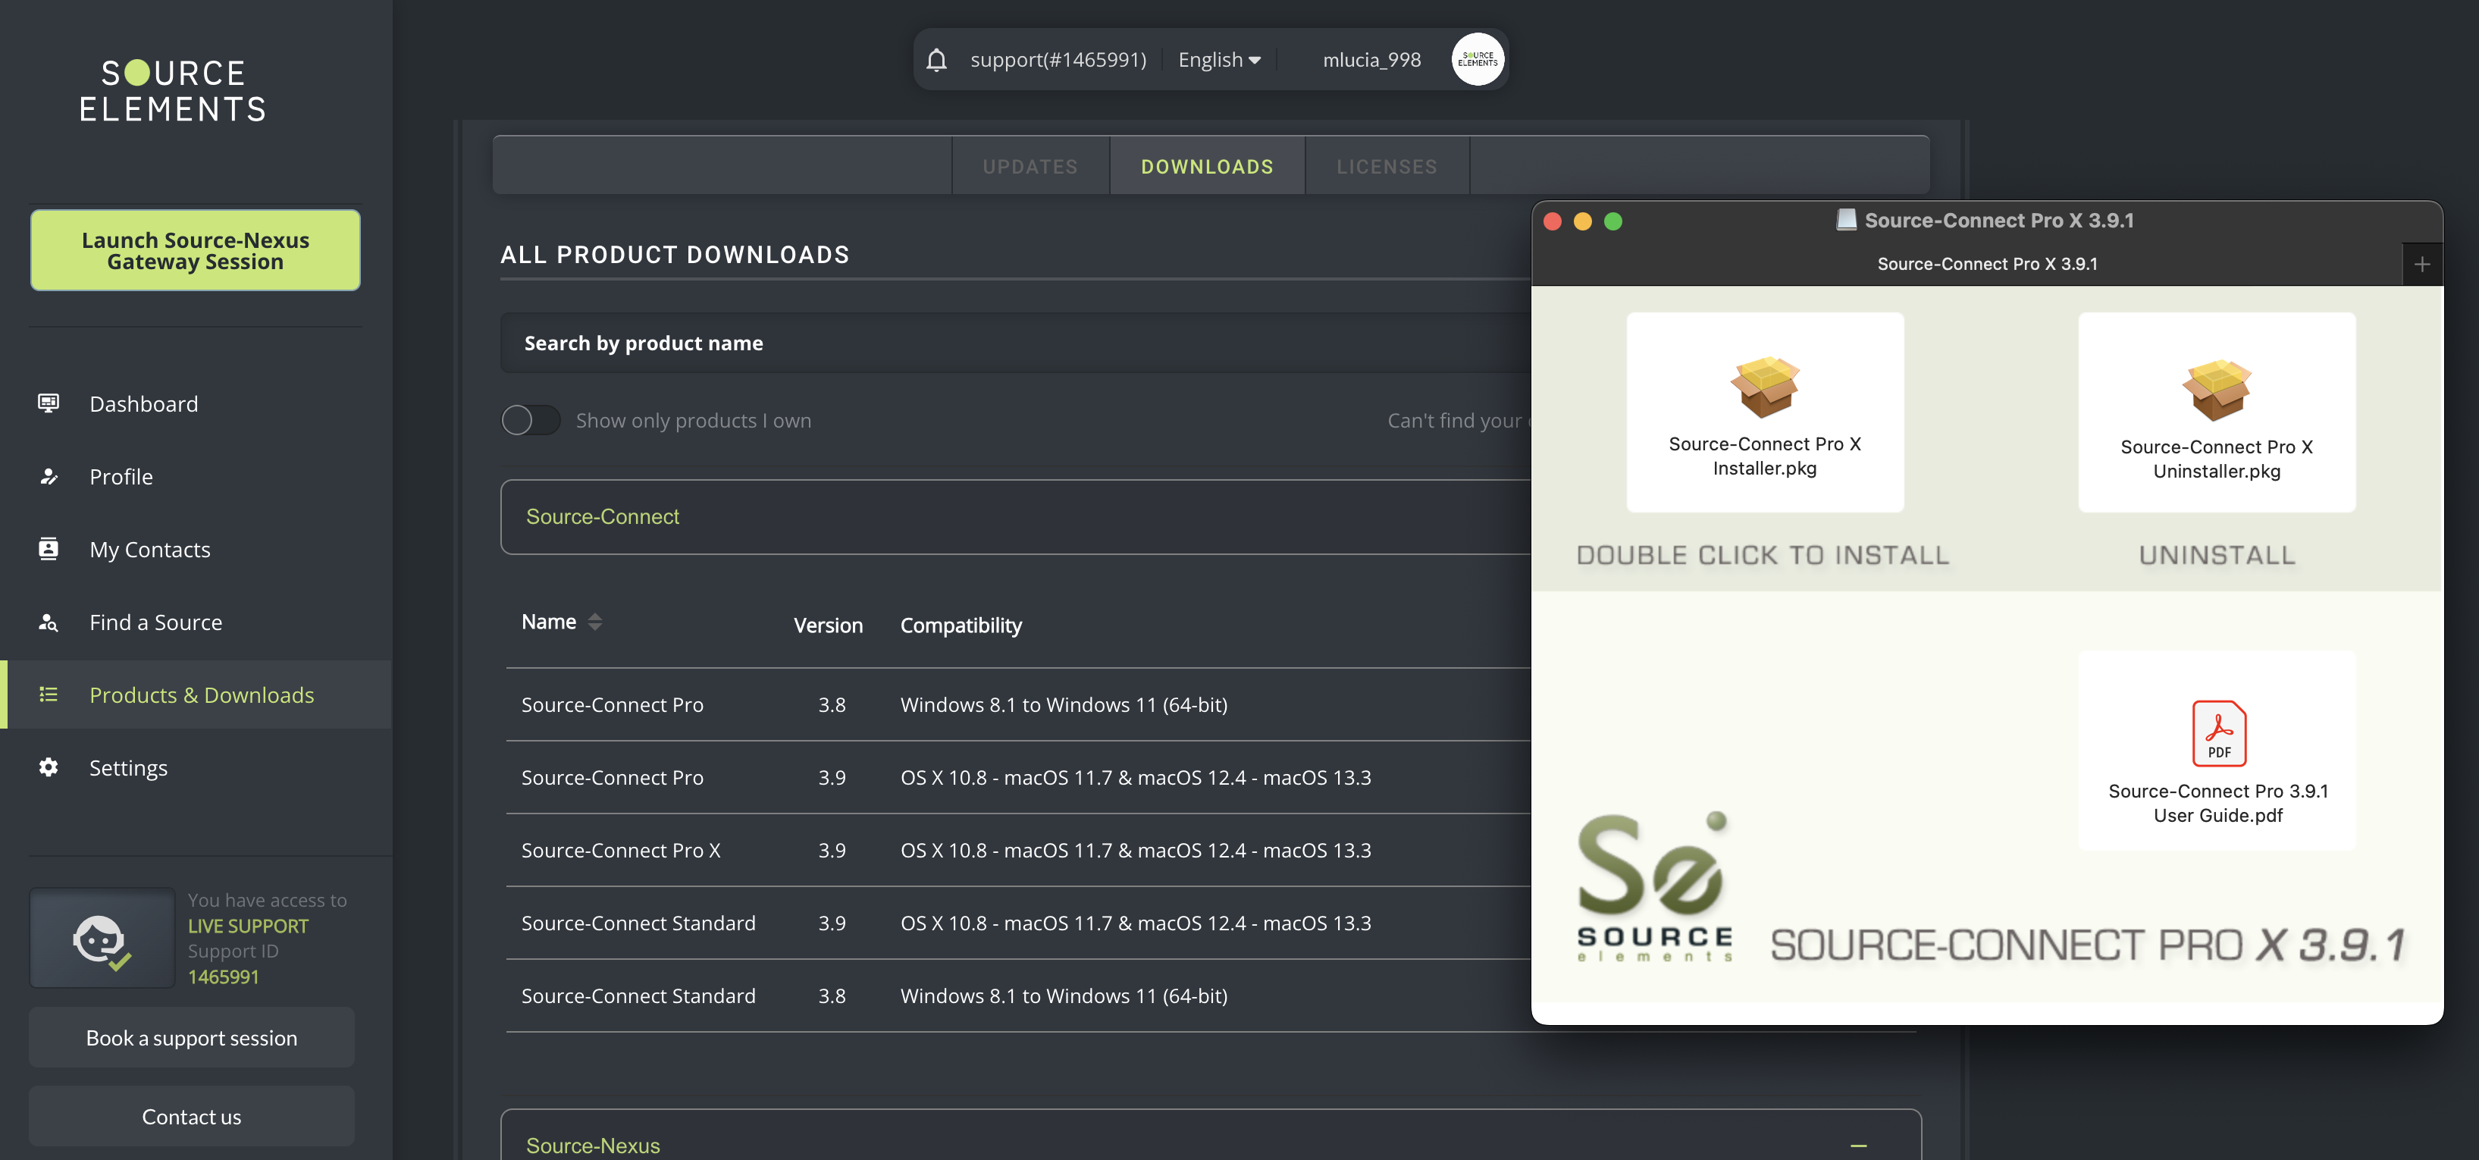This screenshot has height=1160, width=2479.
Task: Click the My Contacts icon
Action: tap(48, 549)
